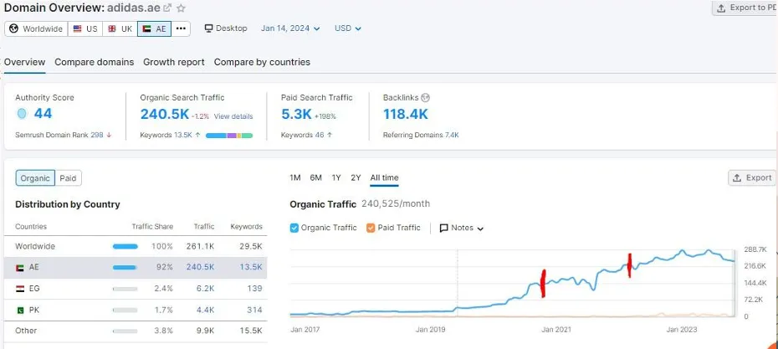Open the Jan 14, 2024 date dropdown
This screenshot has height=349, width=778.
290,28
